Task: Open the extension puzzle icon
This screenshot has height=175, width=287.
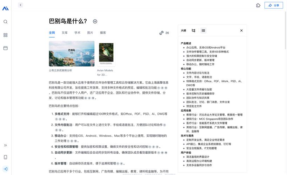Action: pos(258,5)
